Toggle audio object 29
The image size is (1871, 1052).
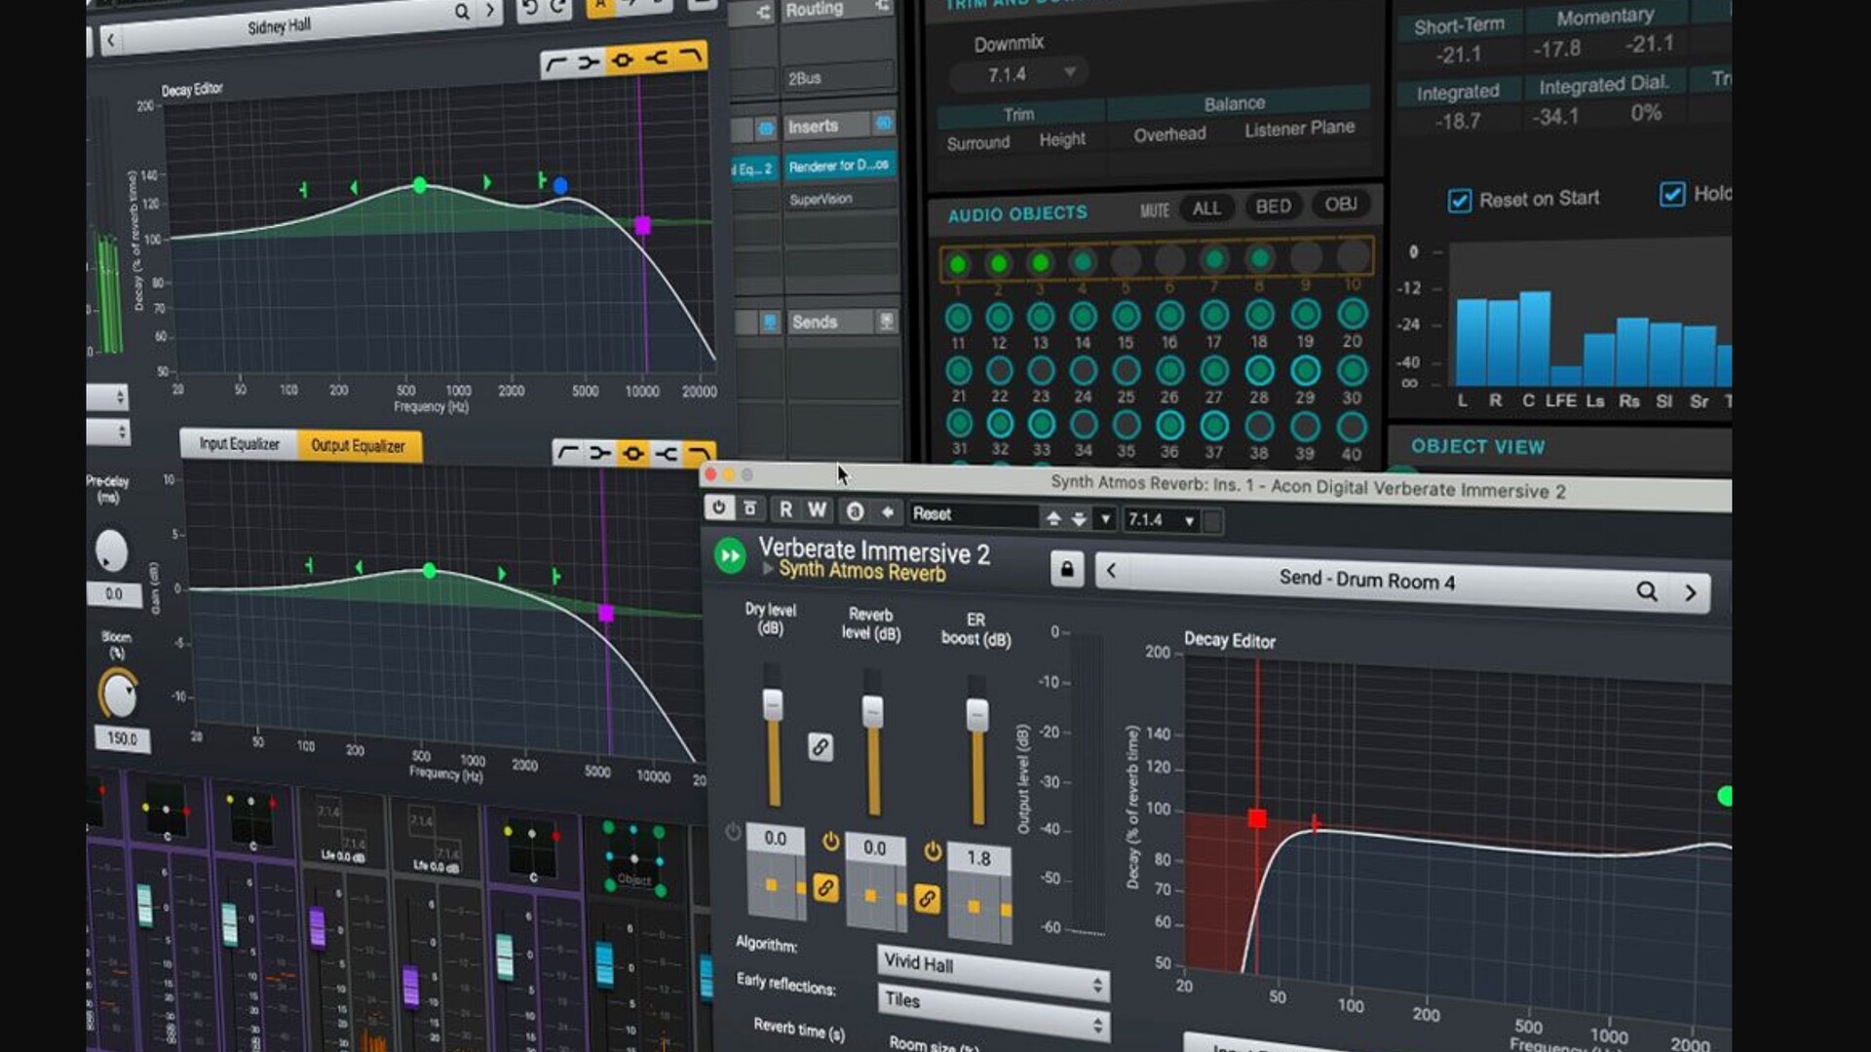[1305, 370]
